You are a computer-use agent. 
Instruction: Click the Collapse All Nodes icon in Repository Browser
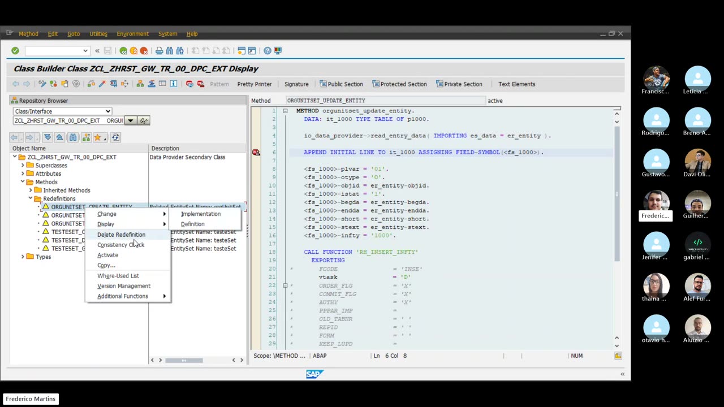[59, 137]
